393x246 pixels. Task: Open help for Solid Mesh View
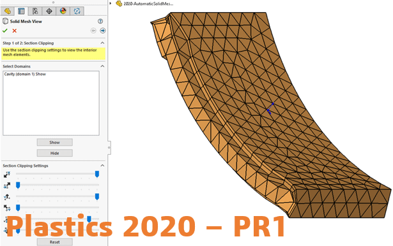[100, 21]
